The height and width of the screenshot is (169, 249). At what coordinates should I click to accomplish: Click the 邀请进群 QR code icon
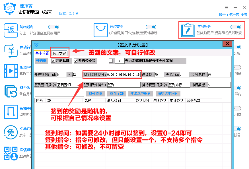point(11,153)
